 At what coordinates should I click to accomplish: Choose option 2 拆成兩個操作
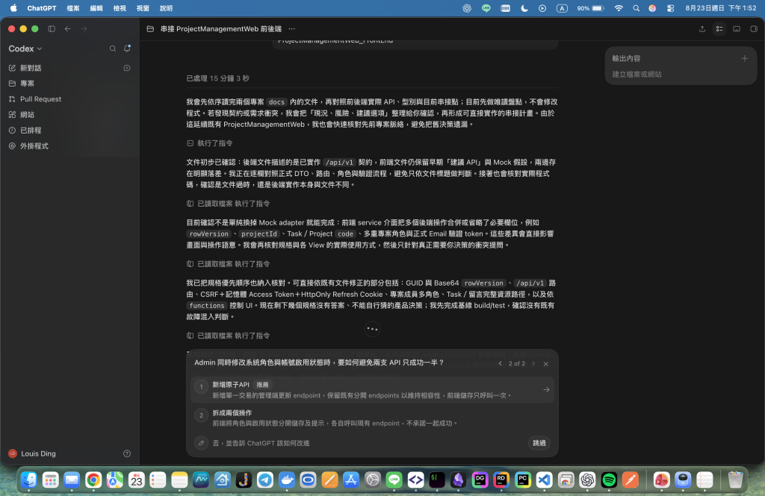coord(372,418)
